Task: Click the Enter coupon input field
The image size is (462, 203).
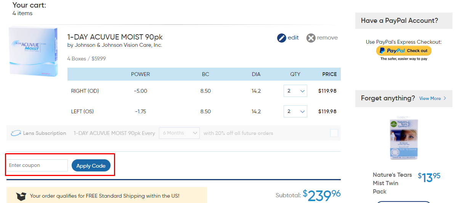Action: pos(37,165)
